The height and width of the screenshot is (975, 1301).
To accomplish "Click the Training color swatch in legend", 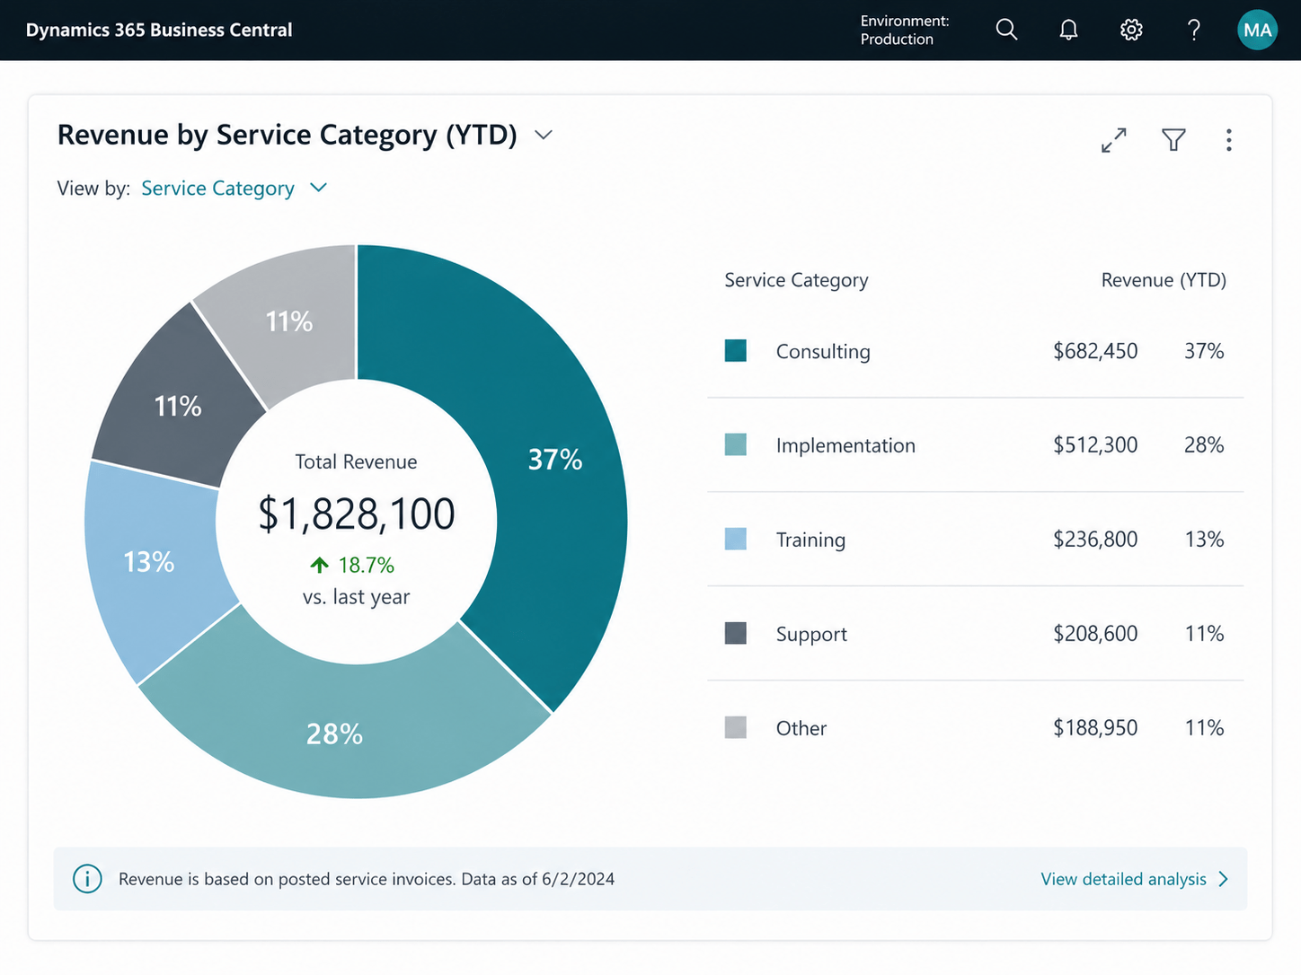I will pyautogui.click(x=736, y=539).
